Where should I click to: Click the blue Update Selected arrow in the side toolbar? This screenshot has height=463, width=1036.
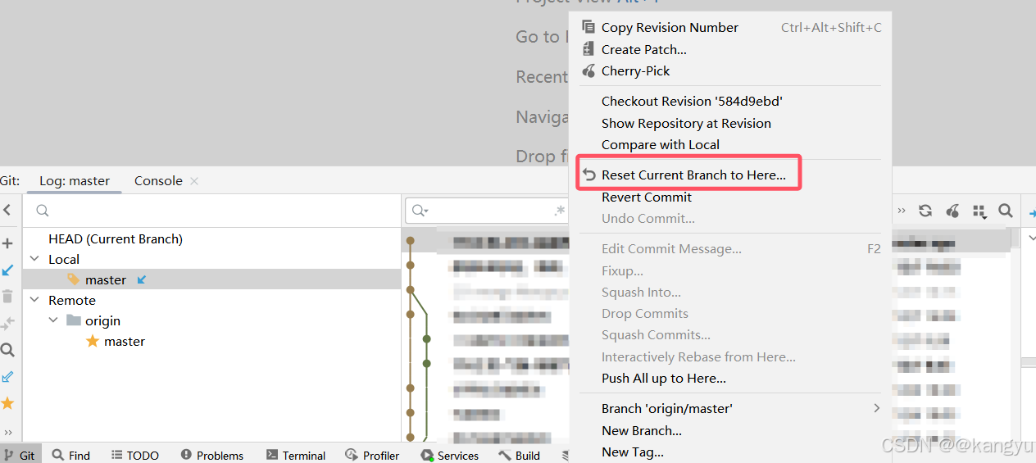[x=7, y=270]
